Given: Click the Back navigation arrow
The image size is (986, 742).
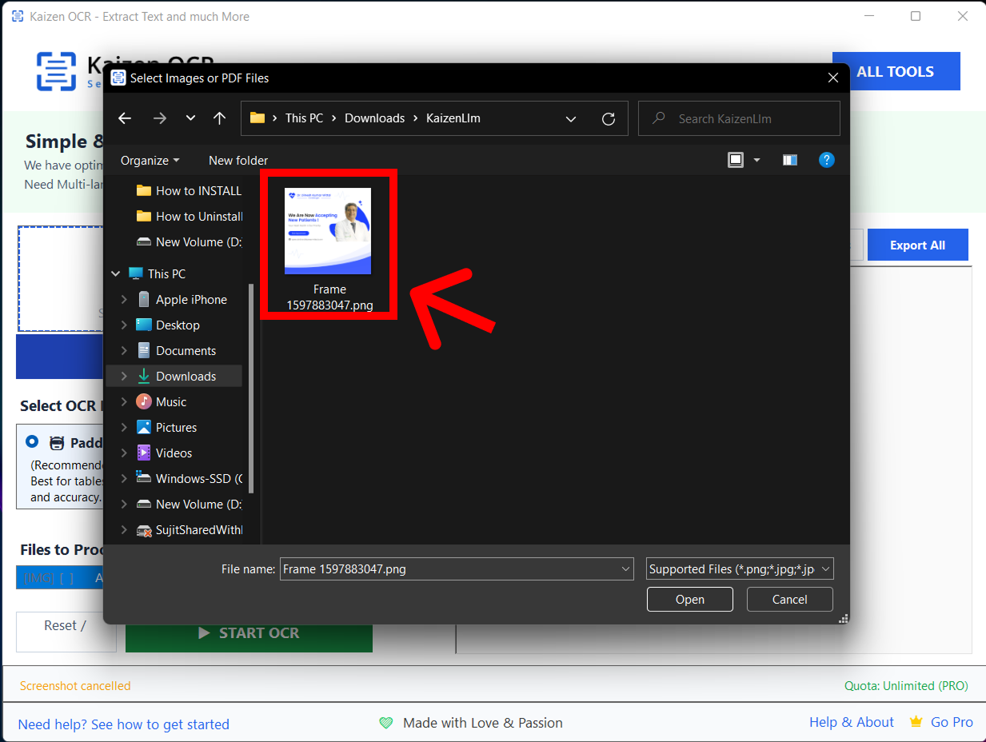Looking at the screenshot, I should click(125, 118).
